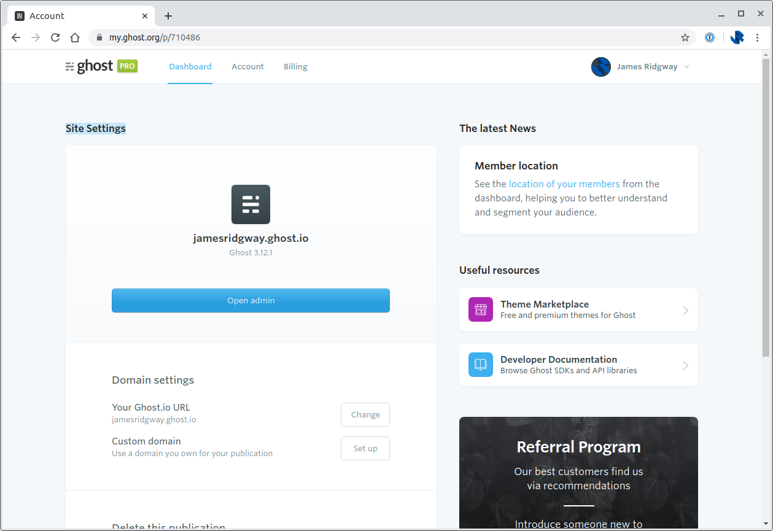Reload the page with the refresh icon
773x531 pixels.
55,37
